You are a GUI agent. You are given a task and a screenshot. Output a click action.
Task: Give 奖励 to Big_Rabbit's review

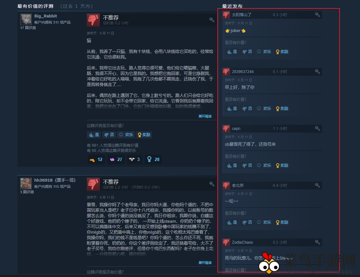(144, 134)
